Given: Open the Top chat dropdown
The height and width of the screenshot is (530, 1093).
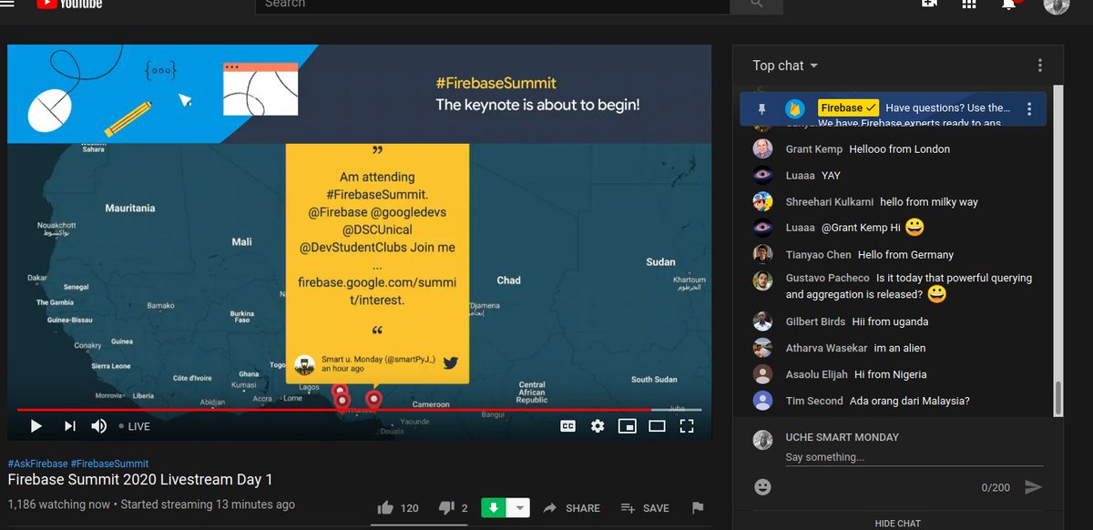Looking at the screenshot, I should pos(785,66).
